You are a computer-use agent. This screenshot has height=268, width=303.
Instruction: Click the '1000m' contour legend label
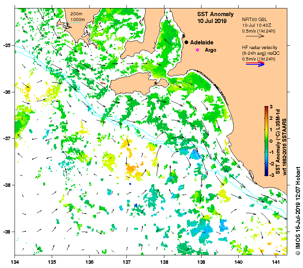point(77,20)
